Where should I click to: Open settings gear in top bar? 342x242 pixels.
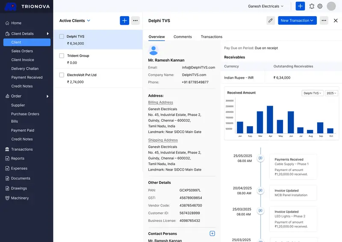click(x=320, y=6)
